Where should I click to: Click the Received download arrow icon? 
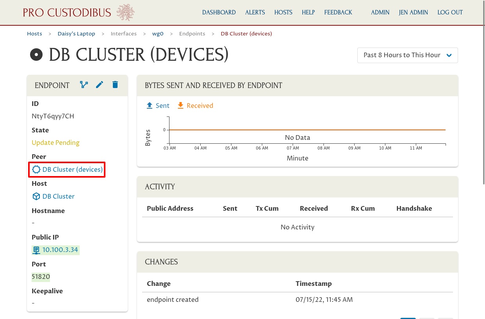point(180,106)
